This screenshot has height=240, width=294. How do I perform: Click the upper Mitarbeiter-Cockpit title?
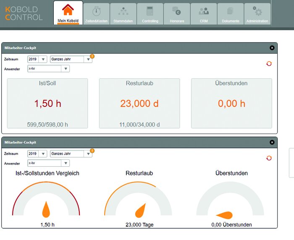[20, 48]
